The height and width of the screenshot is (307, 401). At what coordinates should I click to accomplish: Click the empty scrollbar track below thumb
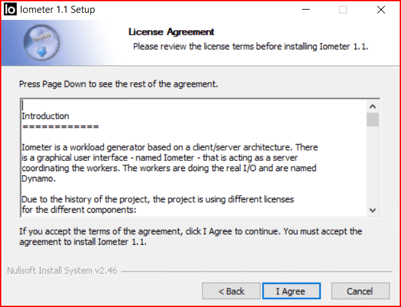(x=373, y=167)
